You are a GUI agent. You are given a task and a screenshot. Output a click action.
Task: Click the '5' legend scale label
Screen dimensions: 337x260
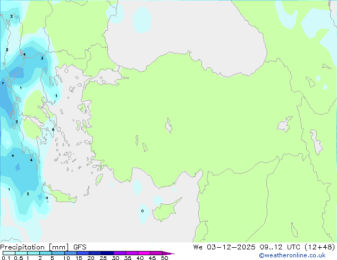(52, 258)
